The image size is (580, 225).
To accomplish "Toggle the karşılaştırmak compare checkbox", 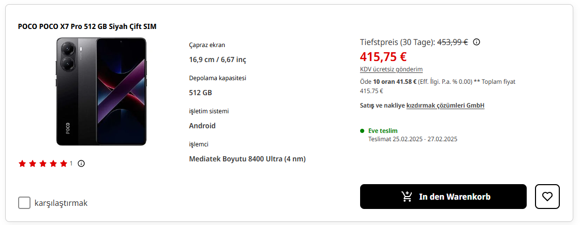I will 24,203.
